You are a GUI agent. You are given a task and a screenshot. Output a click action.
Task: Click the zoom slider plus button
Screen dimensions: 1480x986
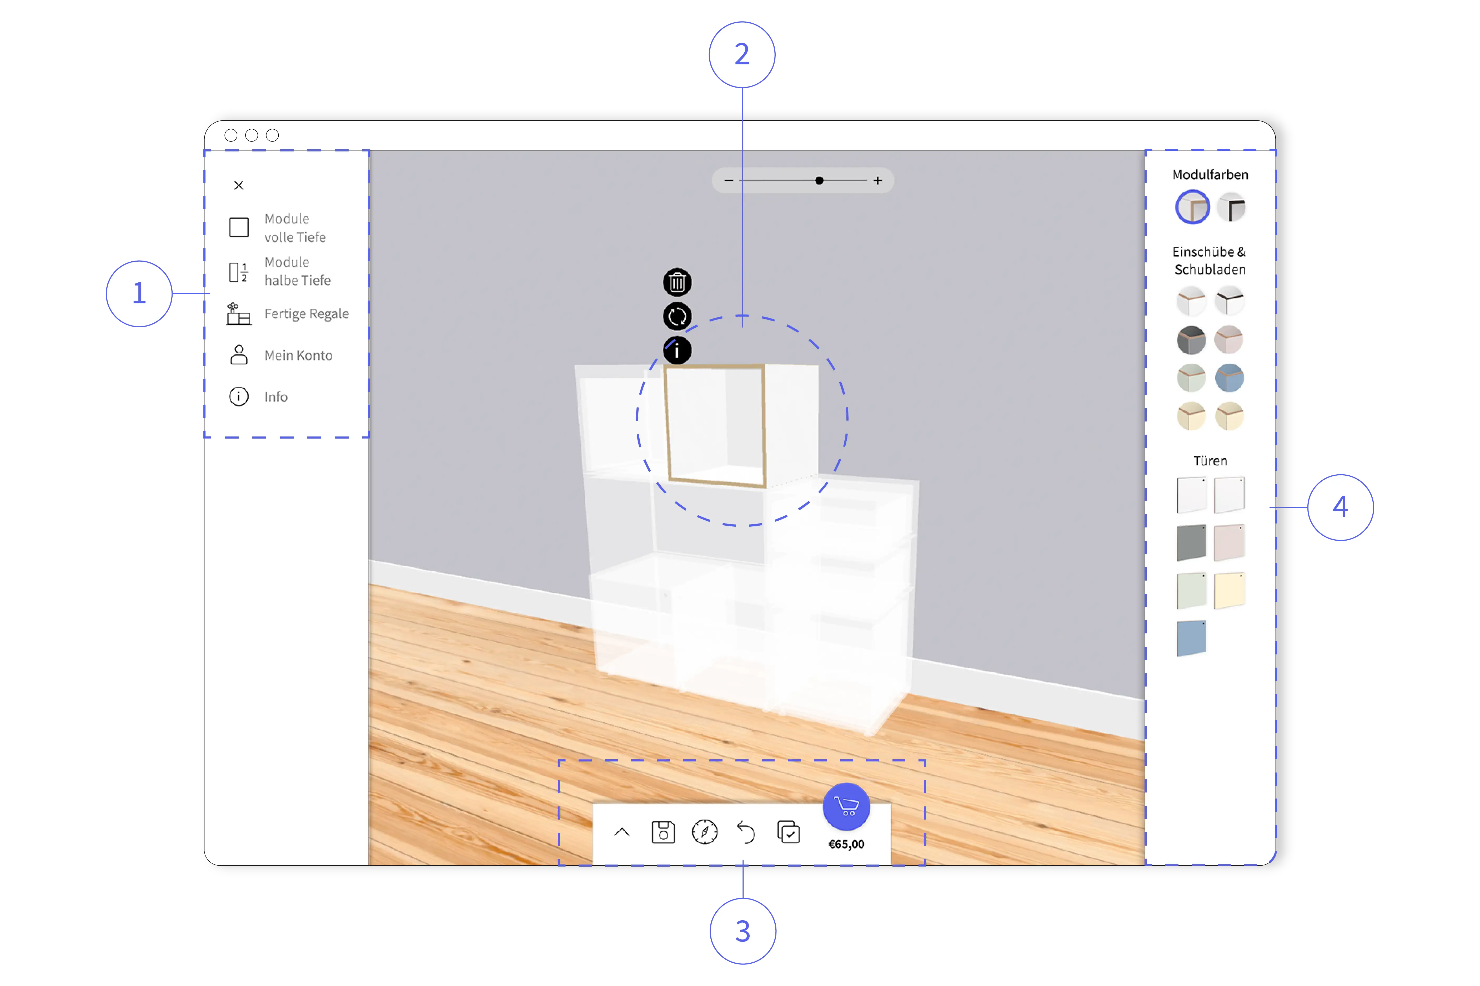click(x=878, y=180)
